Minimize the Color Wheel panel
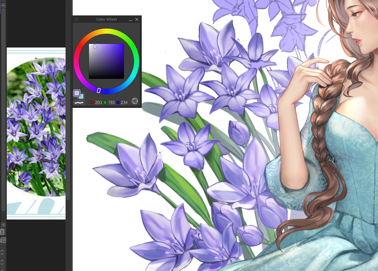378x271 pixels. point(131,20)
